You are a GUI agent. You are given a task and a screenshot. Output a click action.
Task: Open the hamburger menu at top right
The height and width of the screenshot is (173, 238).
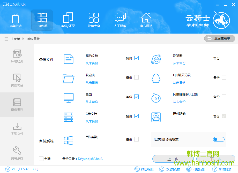(x=217, y=4)
